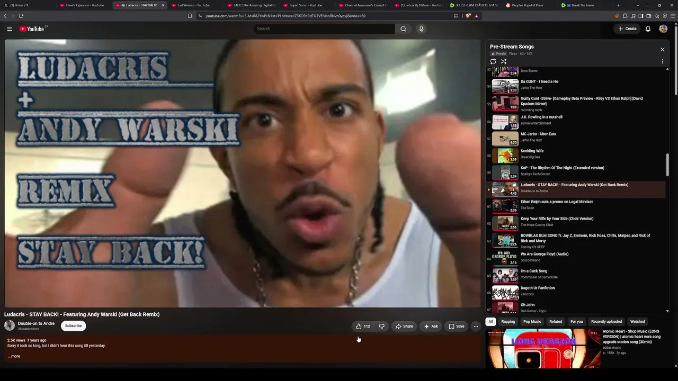Open the Double-on to Andre channel avatar
This screenshot has height=381, width=678.
click(x=10, y=326)
